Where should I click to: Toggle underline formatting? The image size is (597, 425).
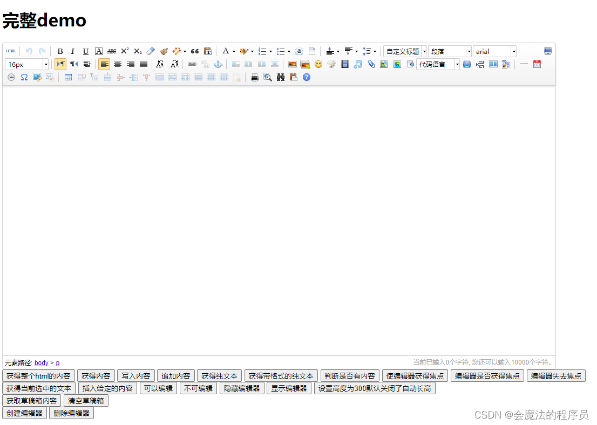[x=86, y=51]
